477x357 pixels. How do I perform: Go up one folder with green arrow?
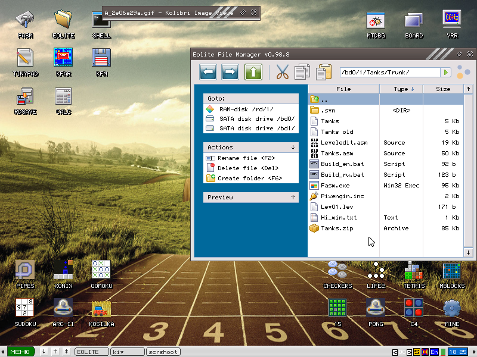[253, 73]
